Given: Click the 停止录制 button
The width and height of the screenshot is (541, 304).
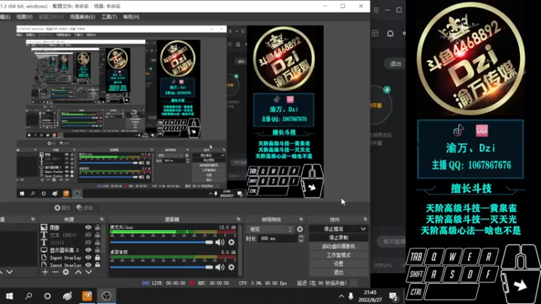Looking at the screenshot, I should coord(339,238).
